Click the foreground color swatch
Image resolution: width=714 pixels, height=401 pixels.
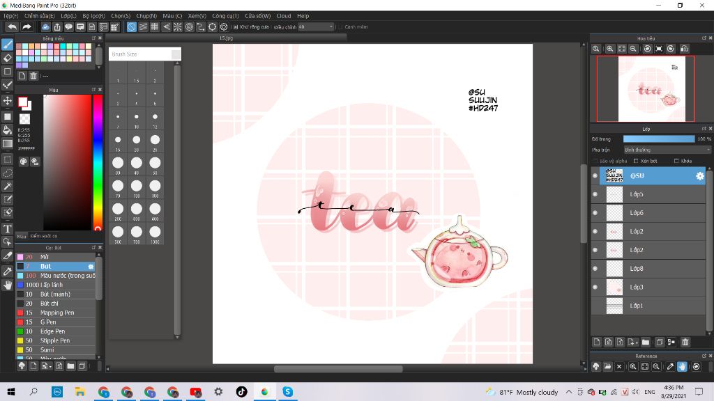(22, 102)
